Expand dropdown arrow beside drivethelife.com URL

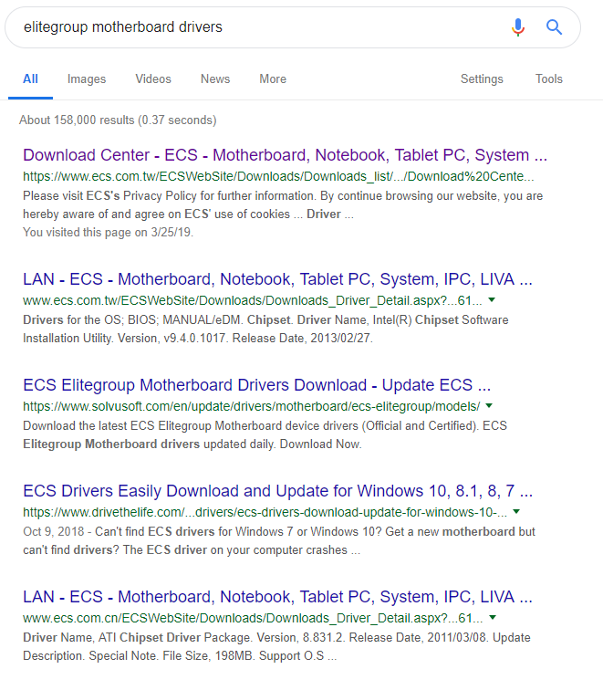click(x=516, y=512)
